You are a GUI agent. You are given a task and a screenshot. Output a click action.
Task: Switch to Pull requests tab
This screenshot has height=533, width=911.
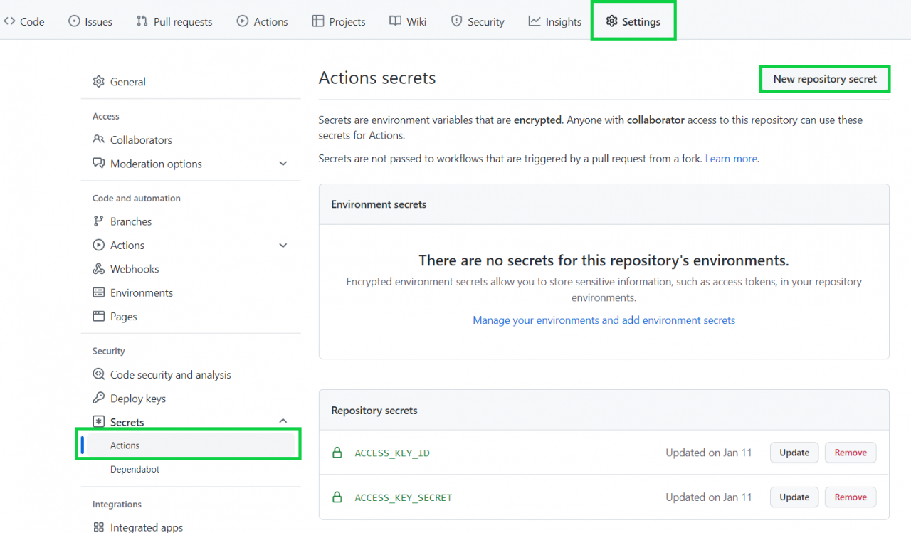pyautogui.click(x=174, y=21)
